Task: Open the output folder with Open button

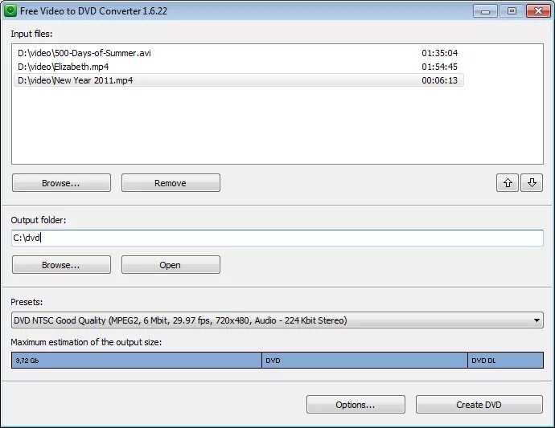Action: (x=171, y=265)
